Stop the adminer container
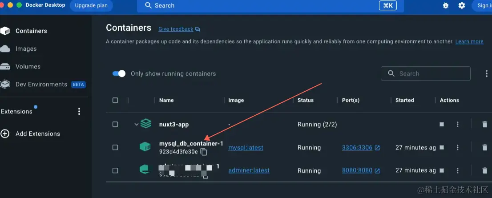The image size is (492, 198). [x=442, y=171]
